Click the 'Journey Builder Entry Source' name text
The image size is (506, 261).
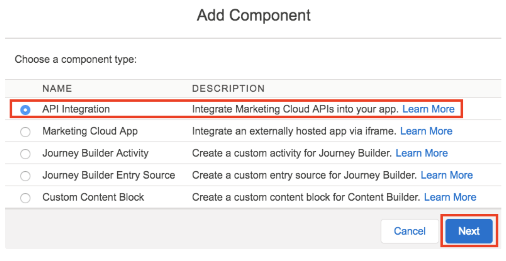point(109,175)
